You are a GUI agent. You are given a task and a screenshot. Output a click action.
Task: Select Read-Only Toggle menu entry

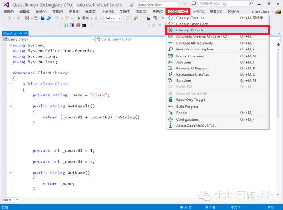point(218,99)
